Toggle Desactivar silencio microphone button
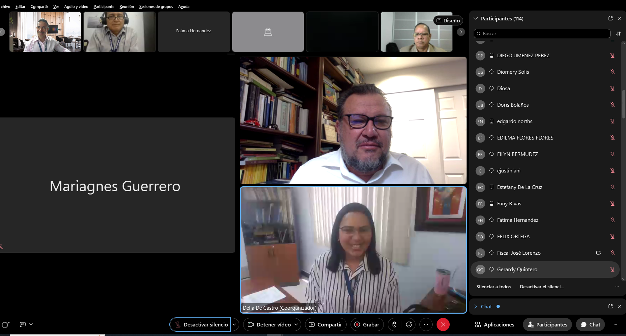Viewport: 626px width, 336px height. (200, 324)
